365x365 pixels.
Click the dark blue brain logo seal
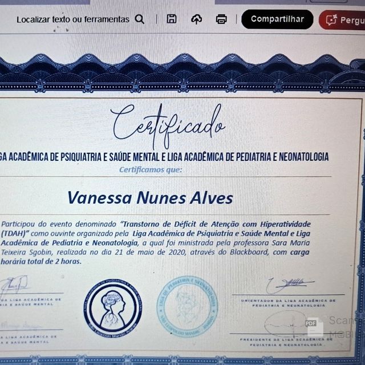click(113, 308)
